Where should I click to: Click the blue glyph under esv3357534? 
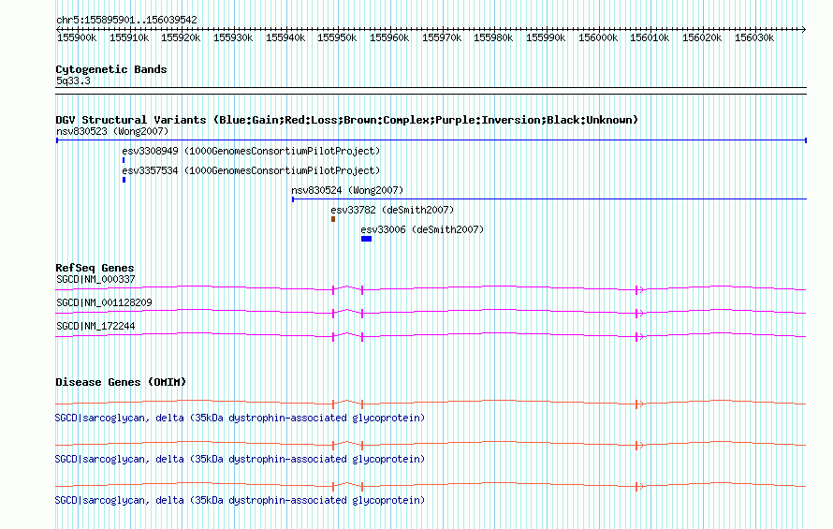[124, 180]
